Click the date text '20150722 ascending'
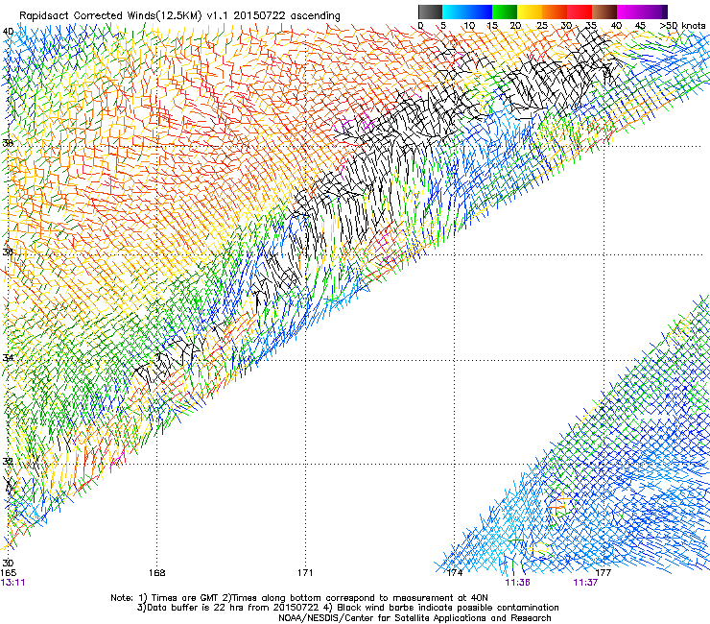710x624 pixels. tap(287, 15)
